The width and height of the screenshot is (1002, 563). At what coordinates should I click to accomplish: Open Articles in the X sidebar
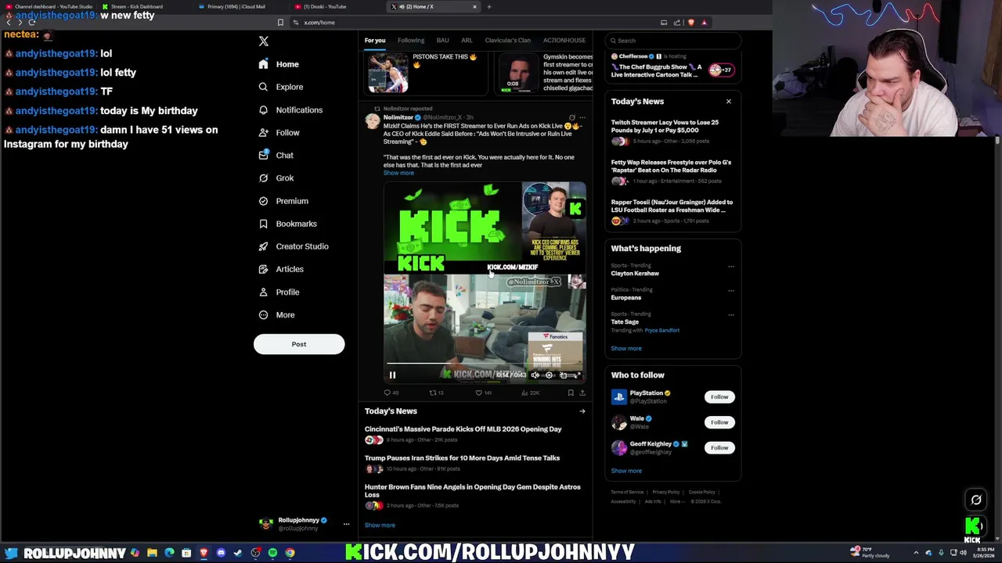281,269
